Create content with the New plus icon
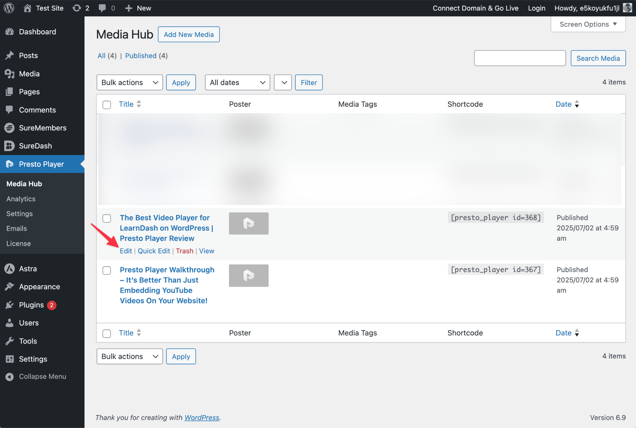636x428 pixels. coord(129,8)
